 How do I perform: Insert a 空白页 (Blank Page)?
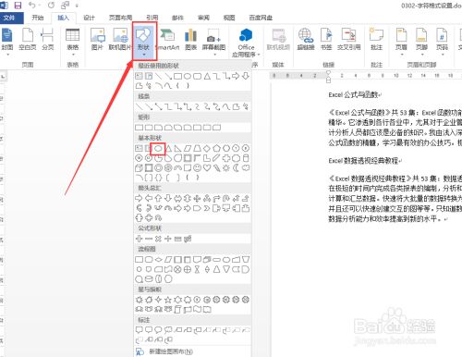coord(28,40)
